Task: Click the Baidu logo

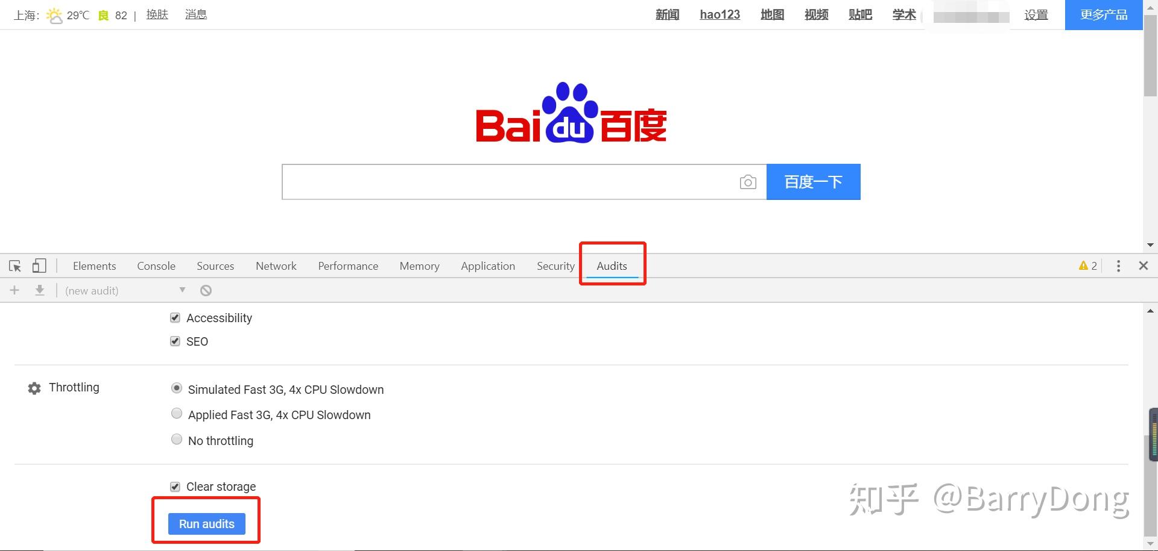Action: (x=571, y=113)
